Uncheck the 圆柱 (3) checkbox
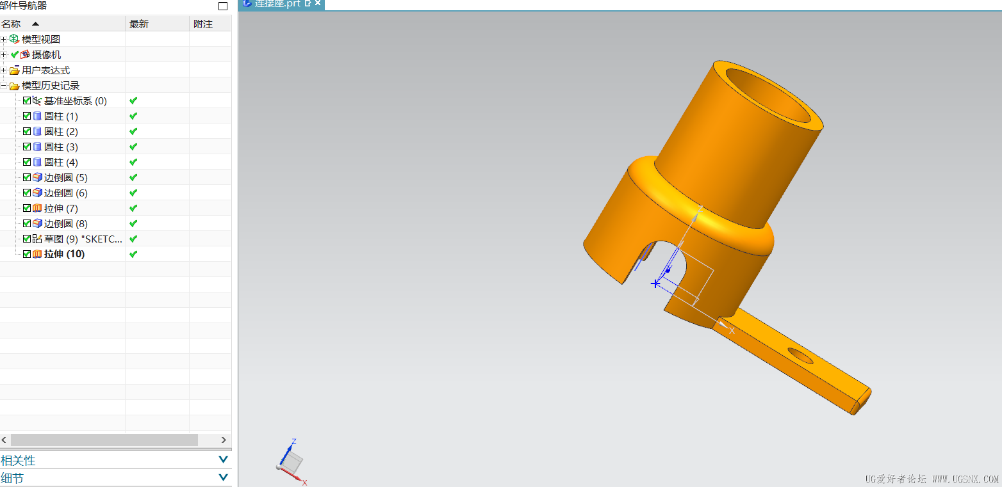1002x487 pixels. [27, 147]
